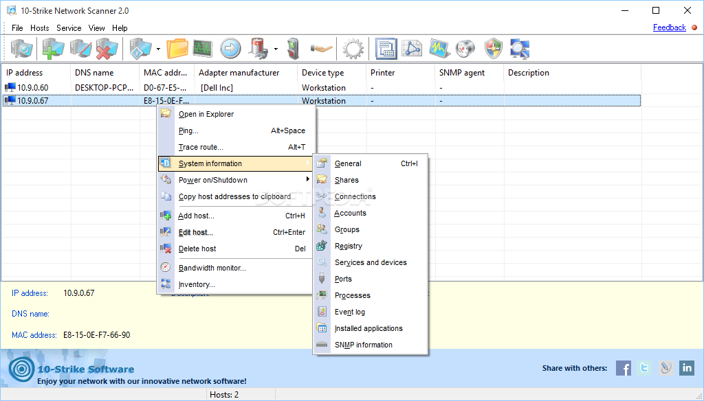Choose Edit host... in context menu
Image resolution: width=704 pixels, height=401 pixels.
coord(234,232)
